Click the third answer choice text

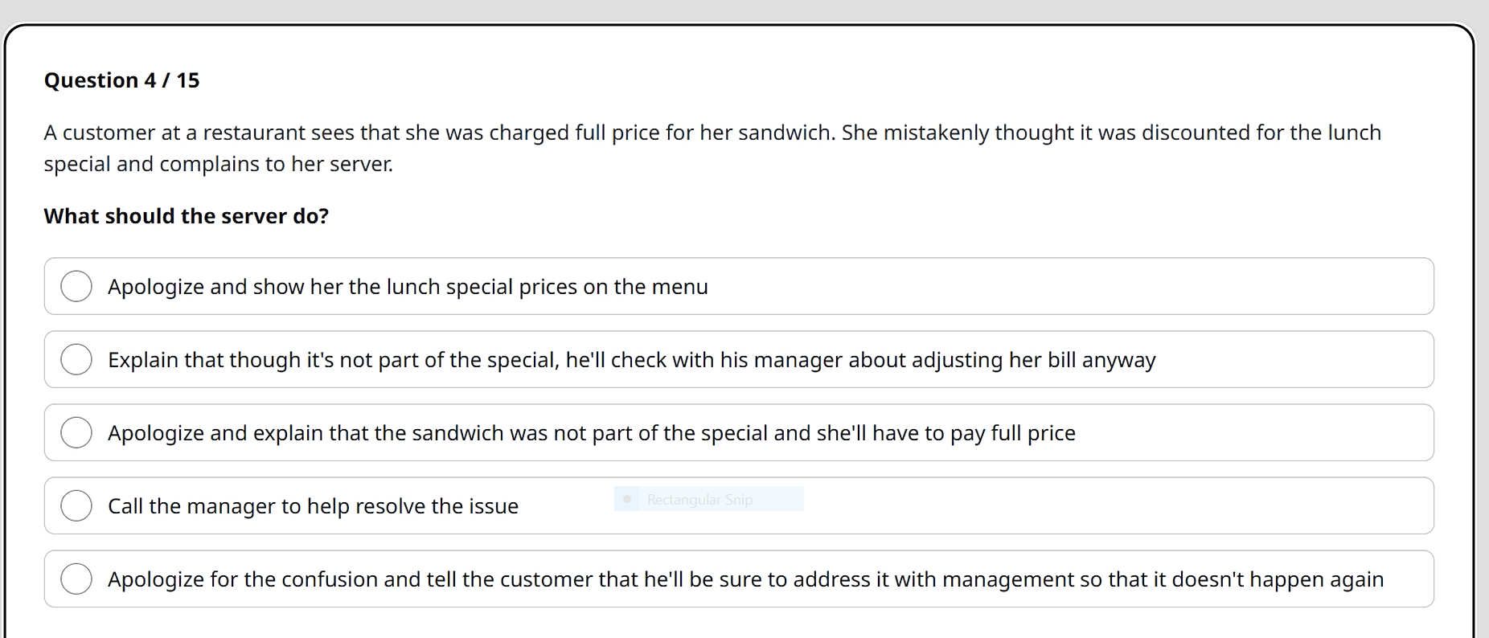pyautogui.click(x=591, y=432)
